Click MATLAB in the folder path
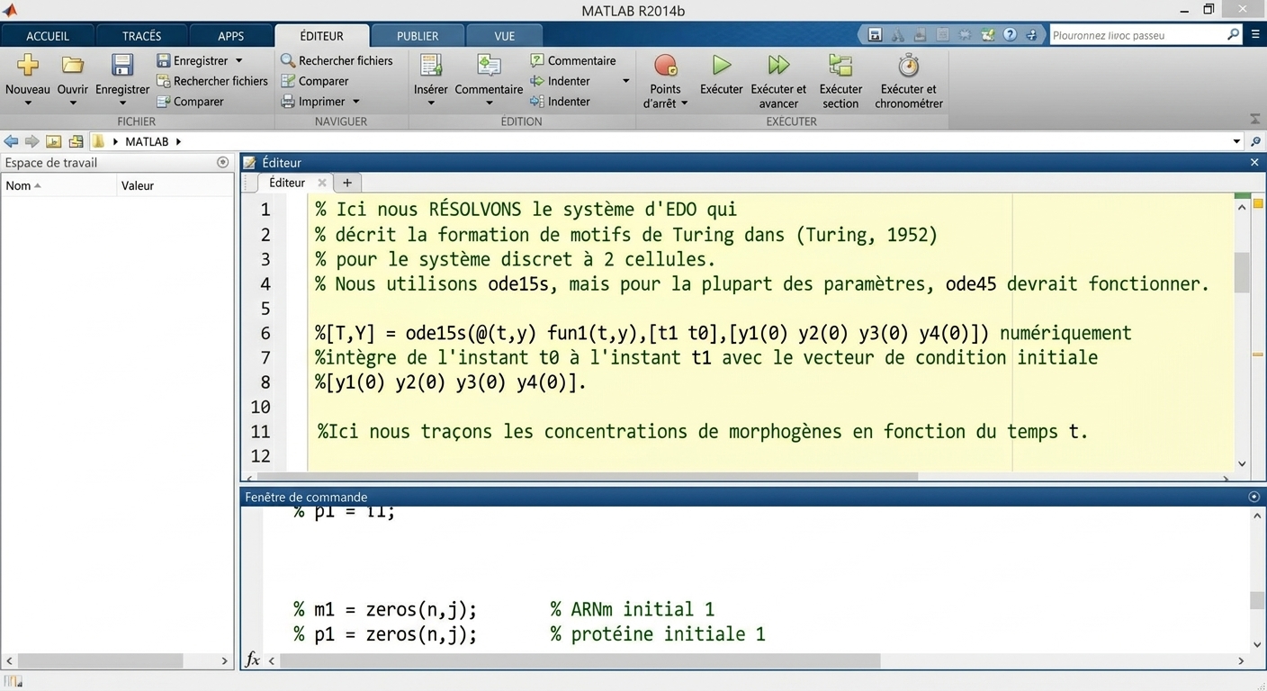Viewport: 1267px width, 691px height. [147, 141]
